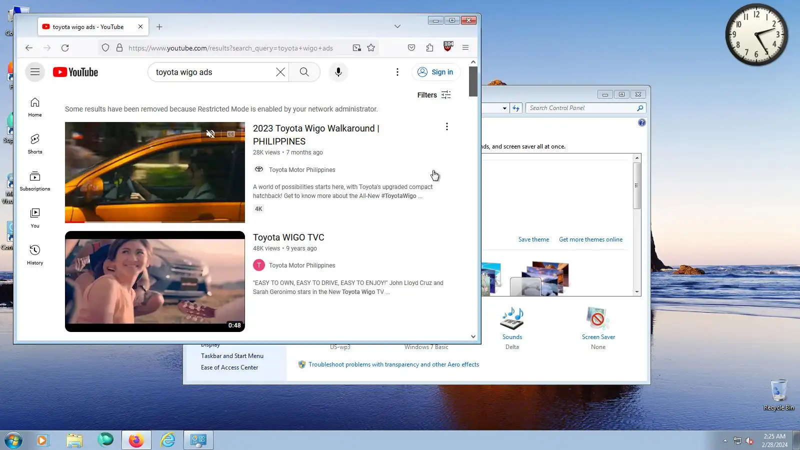
Task: Go back in Firefox
Action: 29,48
